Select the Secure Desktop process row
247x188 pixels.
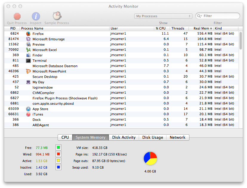[x=121, y=77]
